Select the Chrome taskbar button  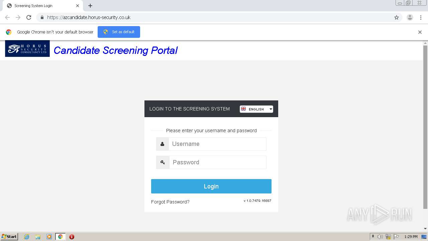tap(61, 237)
